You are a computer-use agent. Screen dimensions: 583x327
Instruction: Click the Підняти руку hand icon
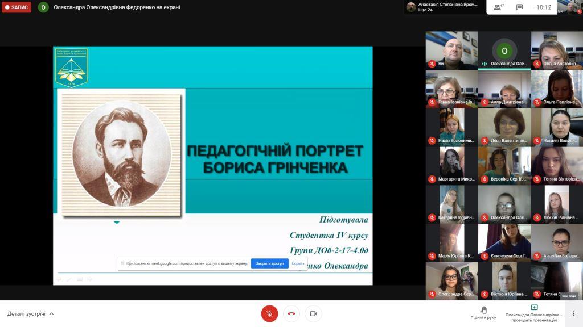pyautogui.click(x=483, y=310)
